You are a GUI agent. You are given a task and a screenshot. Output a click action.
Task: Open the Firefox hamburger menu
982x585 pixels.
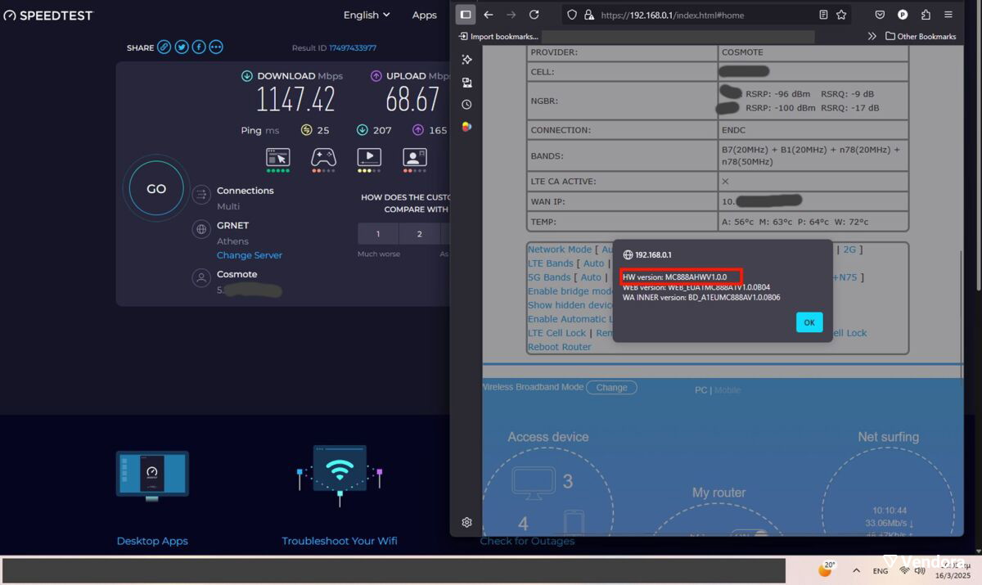point(948,15)
